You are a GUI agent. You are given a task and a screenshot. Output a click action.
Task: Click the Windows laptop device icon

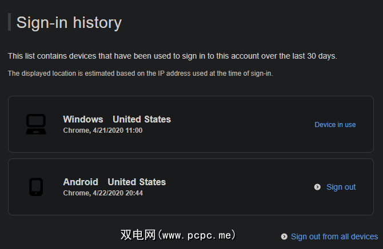coord(36,124)
